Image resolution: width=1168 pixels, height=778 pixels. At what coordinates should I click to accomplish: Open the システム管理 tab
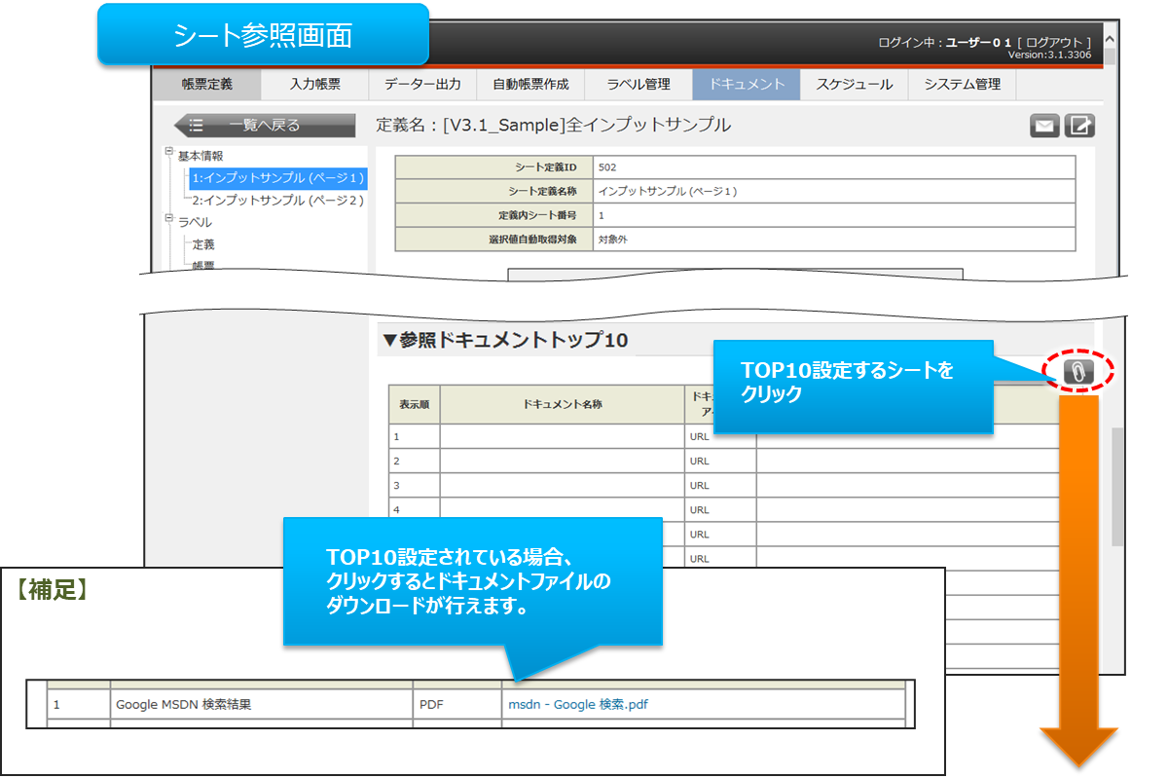pos(962,85)
